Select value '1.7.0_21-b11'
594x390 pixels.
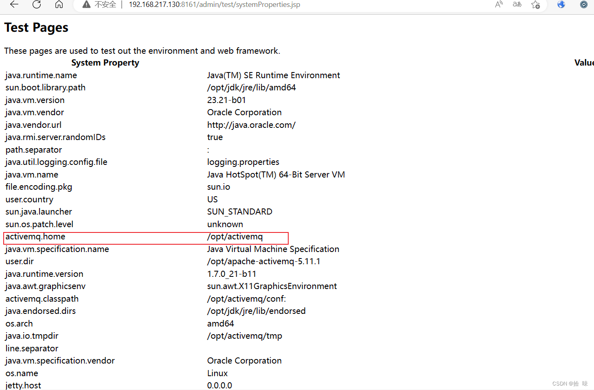[232, 274]
